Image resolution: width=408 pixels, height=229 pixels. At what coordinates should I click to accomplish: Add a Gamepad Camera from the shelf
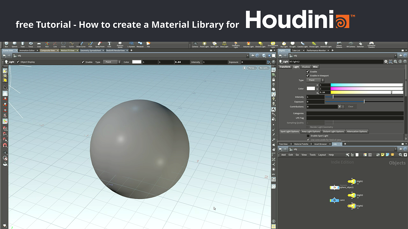(x=371, y=45)
